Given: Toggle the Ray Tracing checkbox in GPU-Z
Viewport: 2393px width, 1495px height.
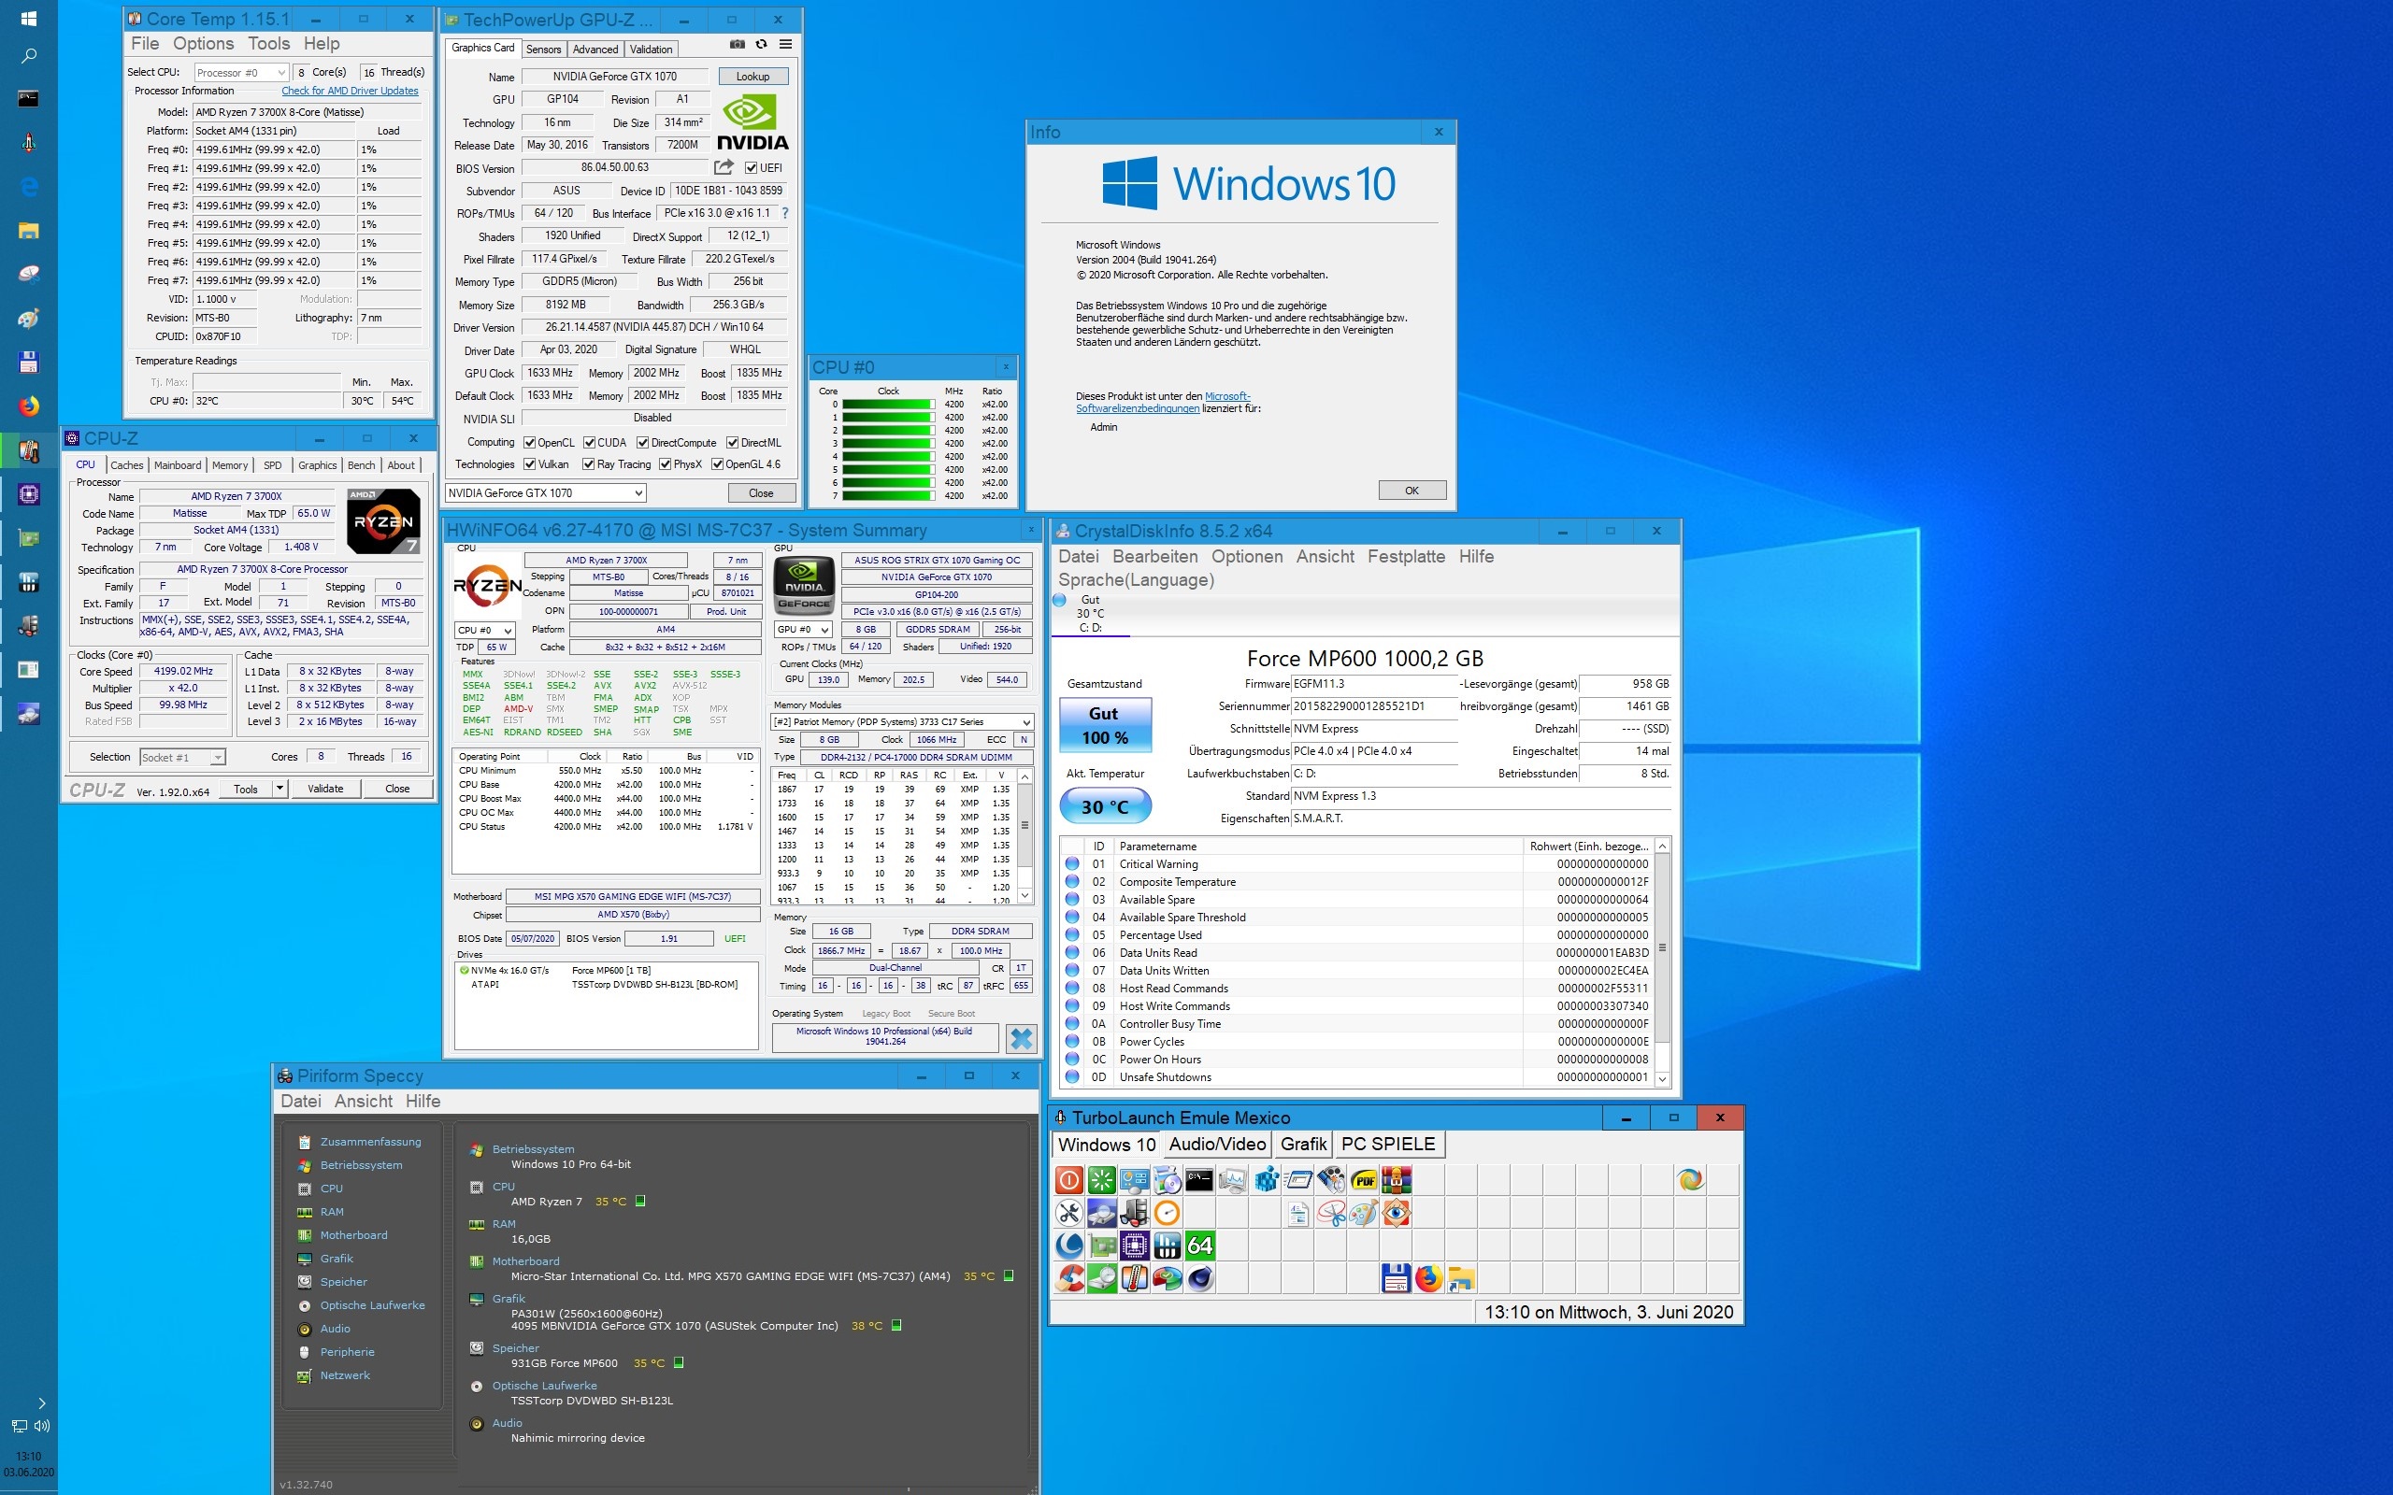Looking at the screenshot, I should [588, 464].
